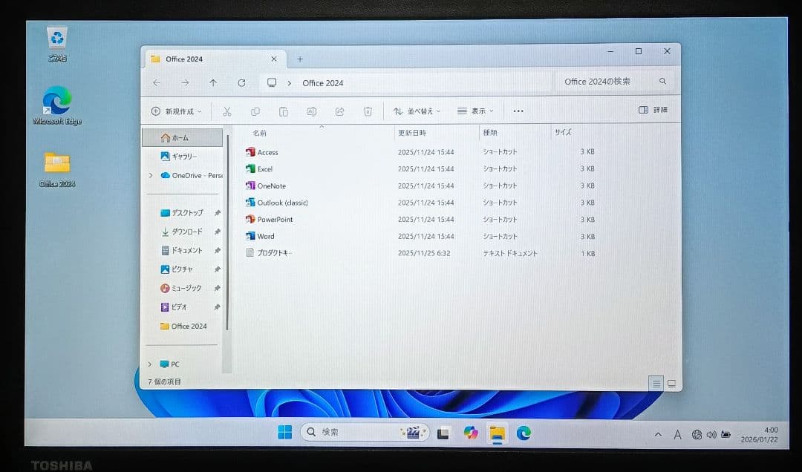
Task: Switch to thumbnail view using bottom-right toggle
Action: [x=671, y=383]
